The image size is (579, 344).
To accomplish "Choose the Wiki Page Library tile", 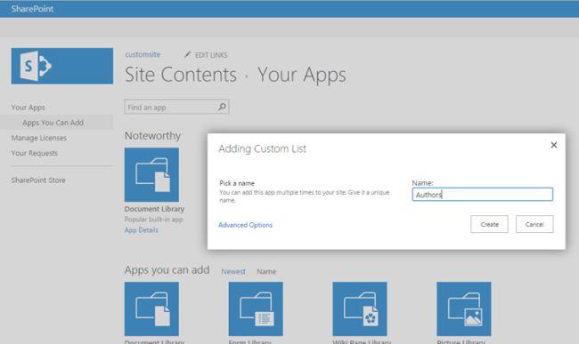I will [360, 309].
